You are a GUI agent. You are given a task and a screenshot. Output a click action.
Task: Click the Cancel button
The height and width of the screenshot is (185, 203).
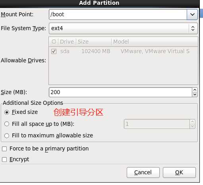[x=143, y=172]
